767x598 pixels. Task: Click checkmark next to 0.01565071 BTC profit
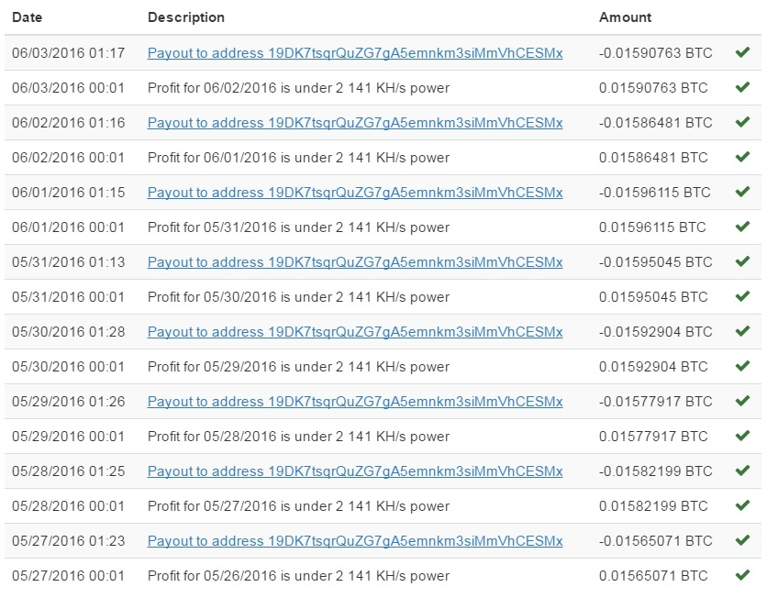coord(742,574)
